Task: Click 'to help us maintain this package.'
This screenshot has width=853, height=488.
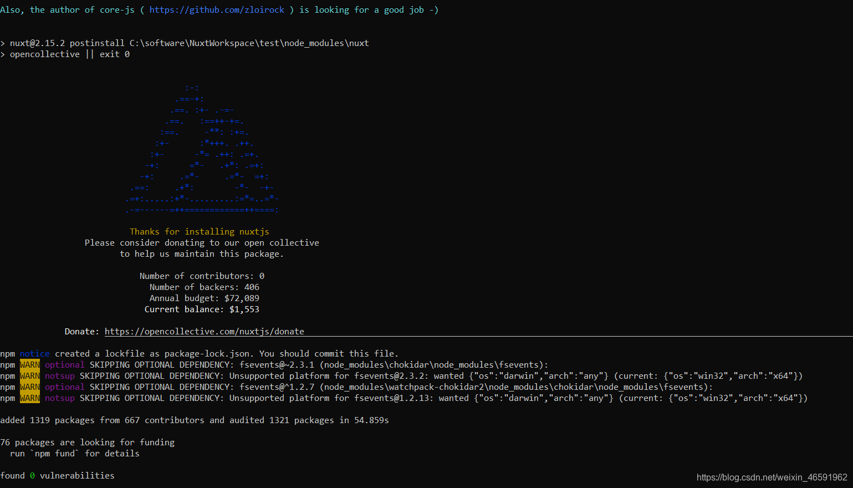Action: coord(202,254)
